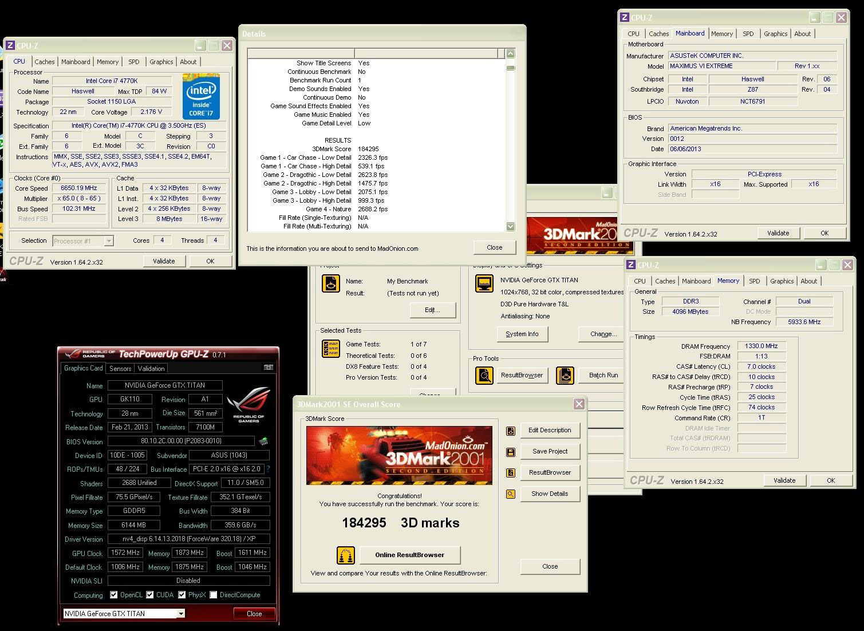Viewport: 864px width, 631px height.
Task: Open the About tab in the CPU-Z Processor window
Action: click(188, 62)
